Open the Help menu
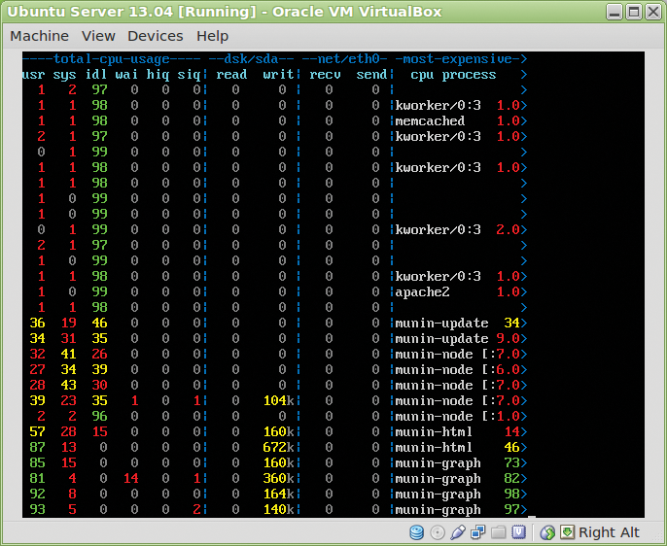 212,36
